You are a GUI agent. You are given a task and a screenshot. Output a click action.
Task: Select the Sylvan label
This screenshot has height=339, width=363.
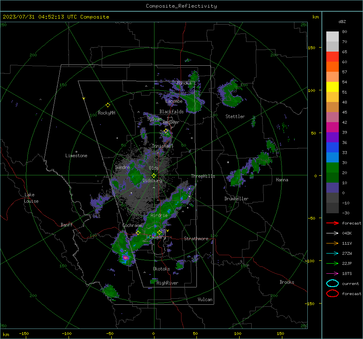(x=154, y=119)
